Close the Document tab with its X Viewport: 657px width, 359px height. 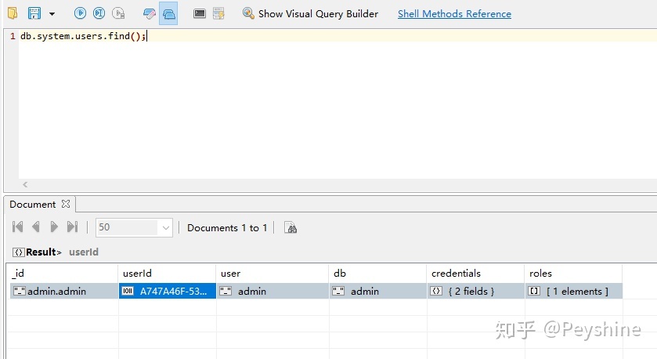(65, 204)
